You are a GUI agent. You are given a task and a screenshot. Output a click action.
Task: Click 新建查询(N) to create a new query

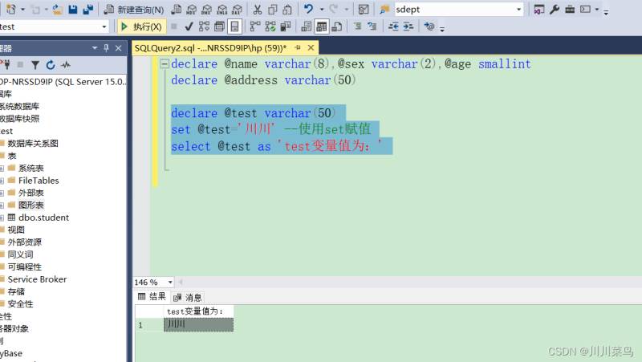133,10
